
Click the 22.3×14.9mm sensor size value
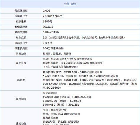(52, 16)
